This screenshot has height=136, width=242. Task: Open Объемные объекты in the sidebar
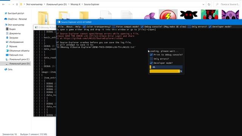tap(19, 51)
